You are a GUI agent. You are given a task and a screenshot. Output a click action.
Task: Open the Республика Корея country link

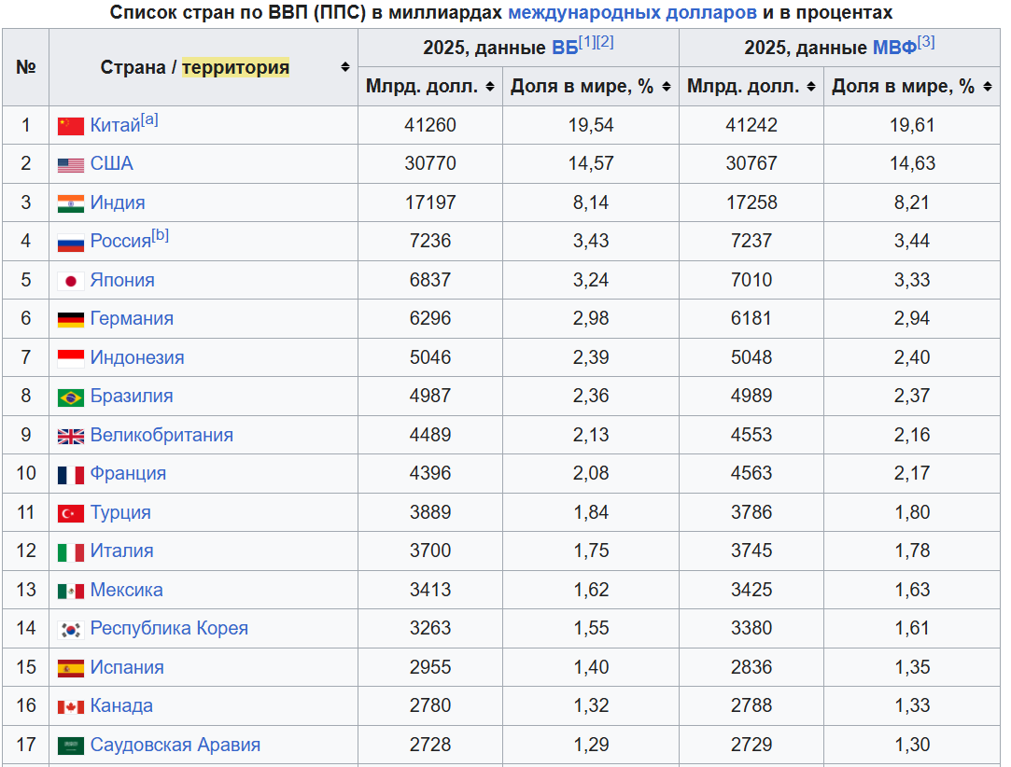tap(169, 628)
